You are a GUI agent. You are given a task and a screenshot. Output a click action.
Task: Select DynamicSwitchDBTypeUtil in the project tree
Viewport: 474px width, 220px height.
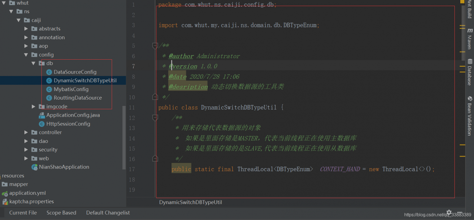(63, 80)
